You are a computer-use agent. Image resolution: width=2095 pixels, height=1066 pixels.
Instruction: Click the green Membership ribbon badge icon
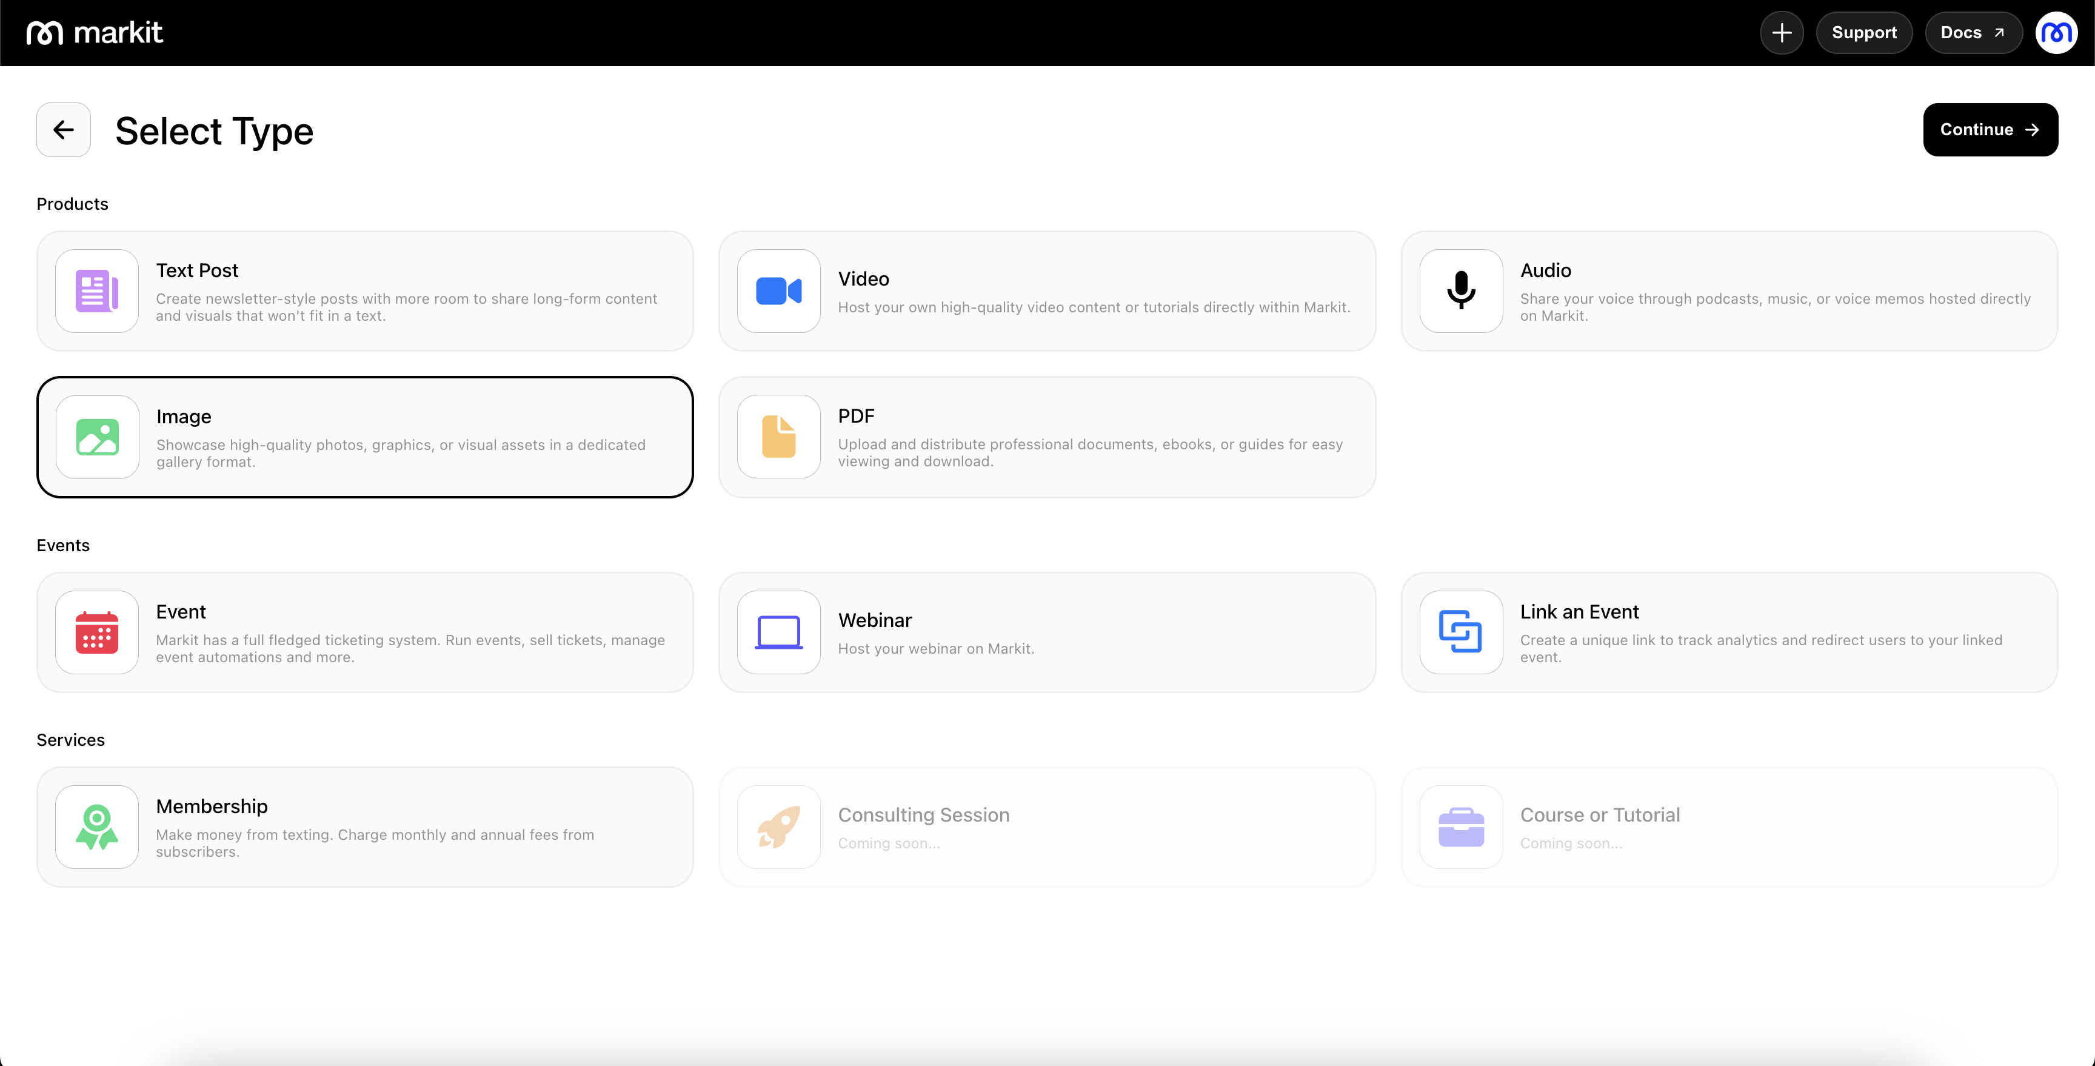(x=97, y=826)
